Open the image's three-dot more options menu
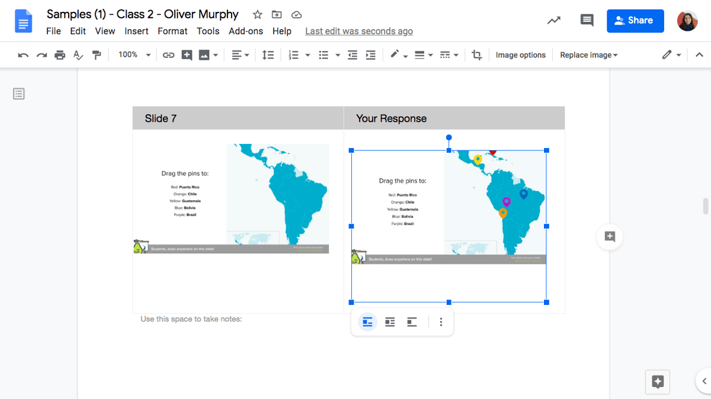This screenshot has width=711, height=399. coord(441,321)
